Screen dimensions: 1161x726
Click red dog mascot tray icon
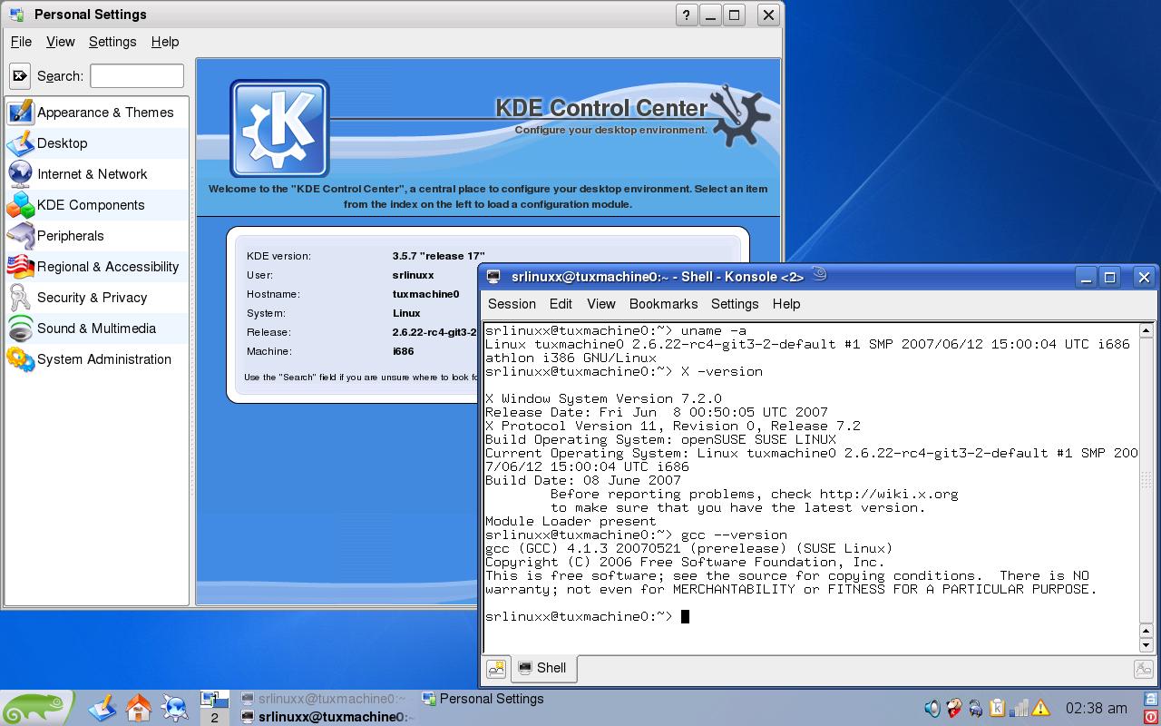(954, 708)
